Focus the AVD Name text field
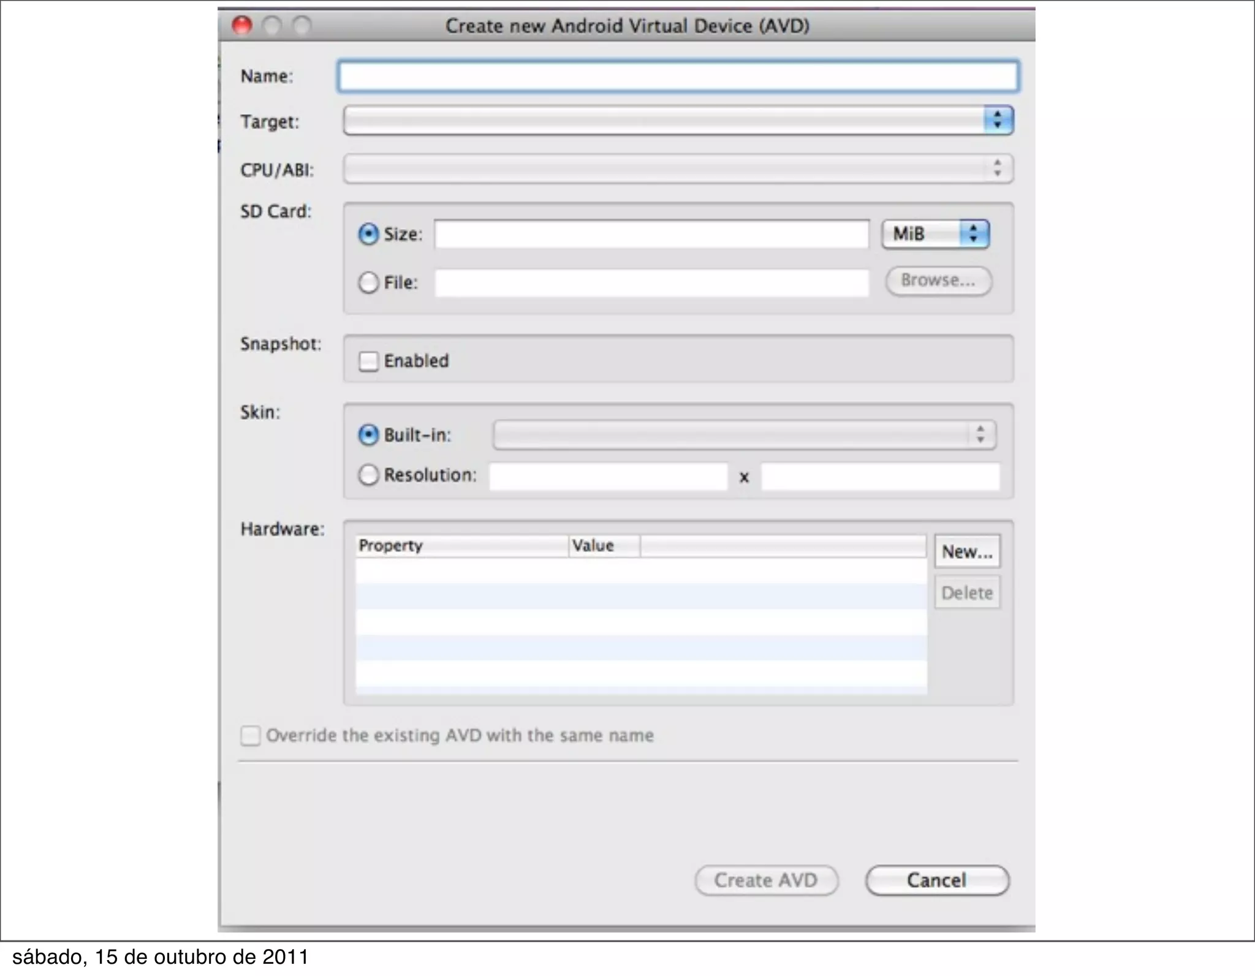This screenshot has width=1255, height=976. click(x=677, y=77)
